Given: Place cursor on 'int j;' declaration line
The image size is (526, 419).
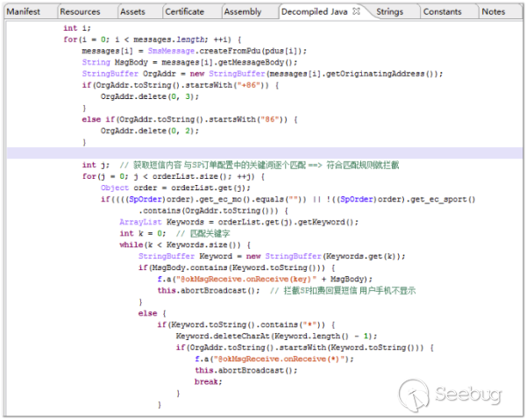Looking at the screenshot, I should (96, 165).
